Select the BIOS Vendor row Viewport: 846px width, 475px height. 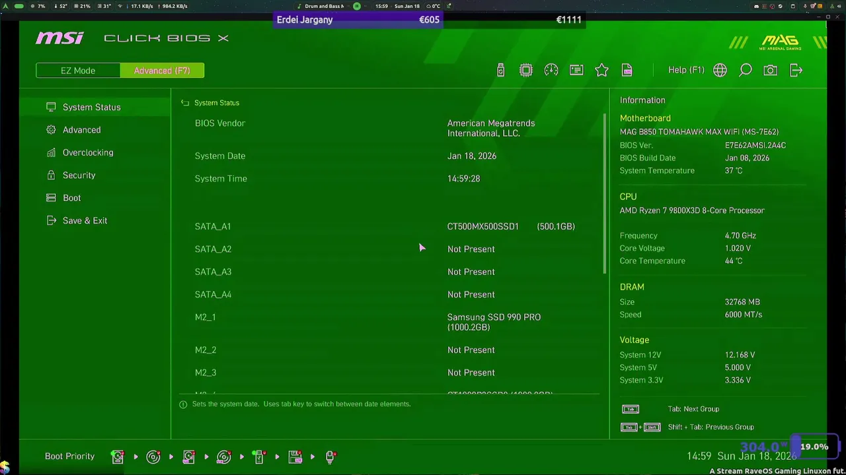point(390,128)
